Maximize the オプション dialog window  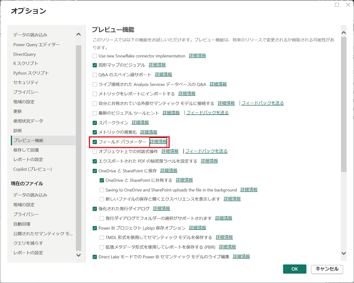click(337, 5)
